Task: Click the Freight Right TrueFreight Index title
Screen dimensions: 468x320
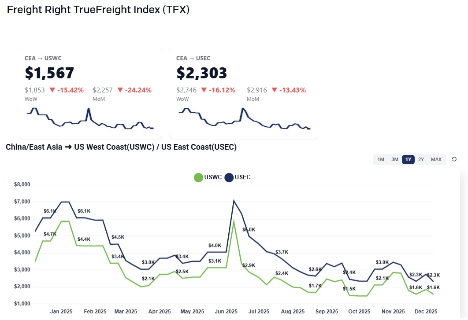Action: [98, 10]
